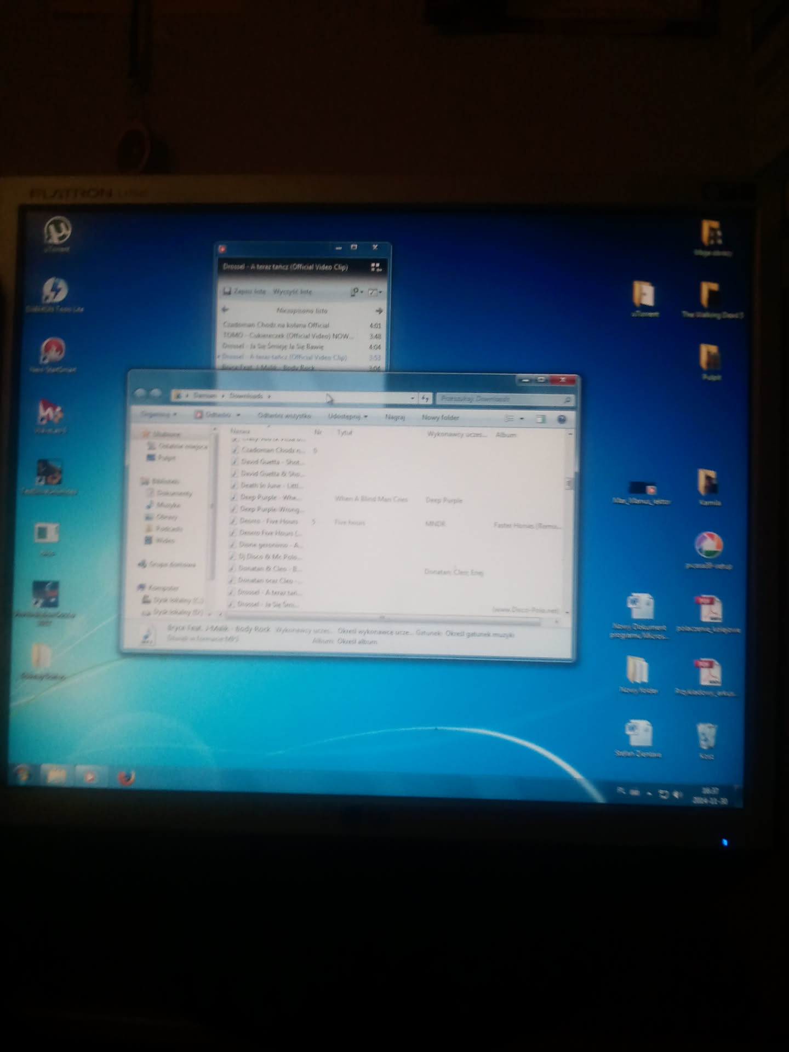Viewport: 789px width, 1052px height.
Task: Open the Picasa setup desktop icon
Action: (708, 545)
